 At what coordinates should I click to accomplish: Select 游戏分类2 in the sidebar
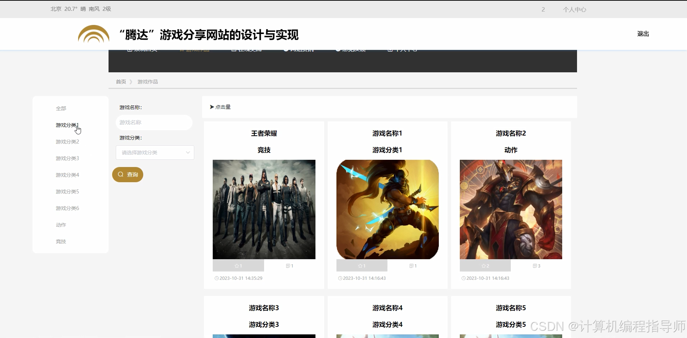coord(67,142)
